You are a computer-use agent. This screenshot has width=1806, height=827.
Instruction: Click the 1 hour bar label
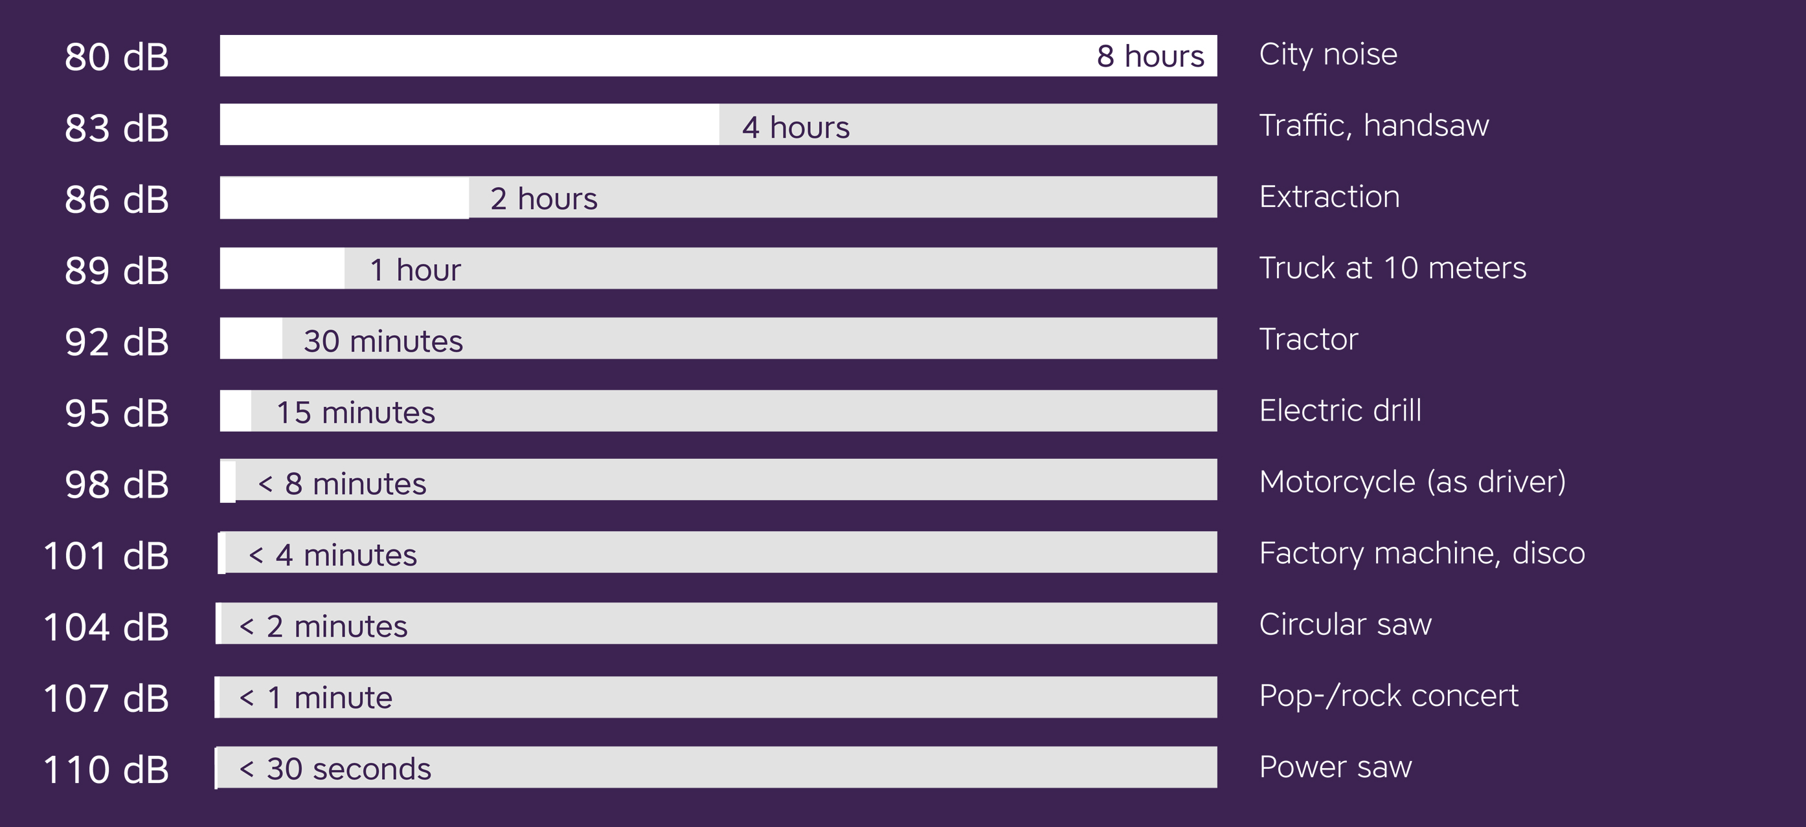(x=415, y=270)
